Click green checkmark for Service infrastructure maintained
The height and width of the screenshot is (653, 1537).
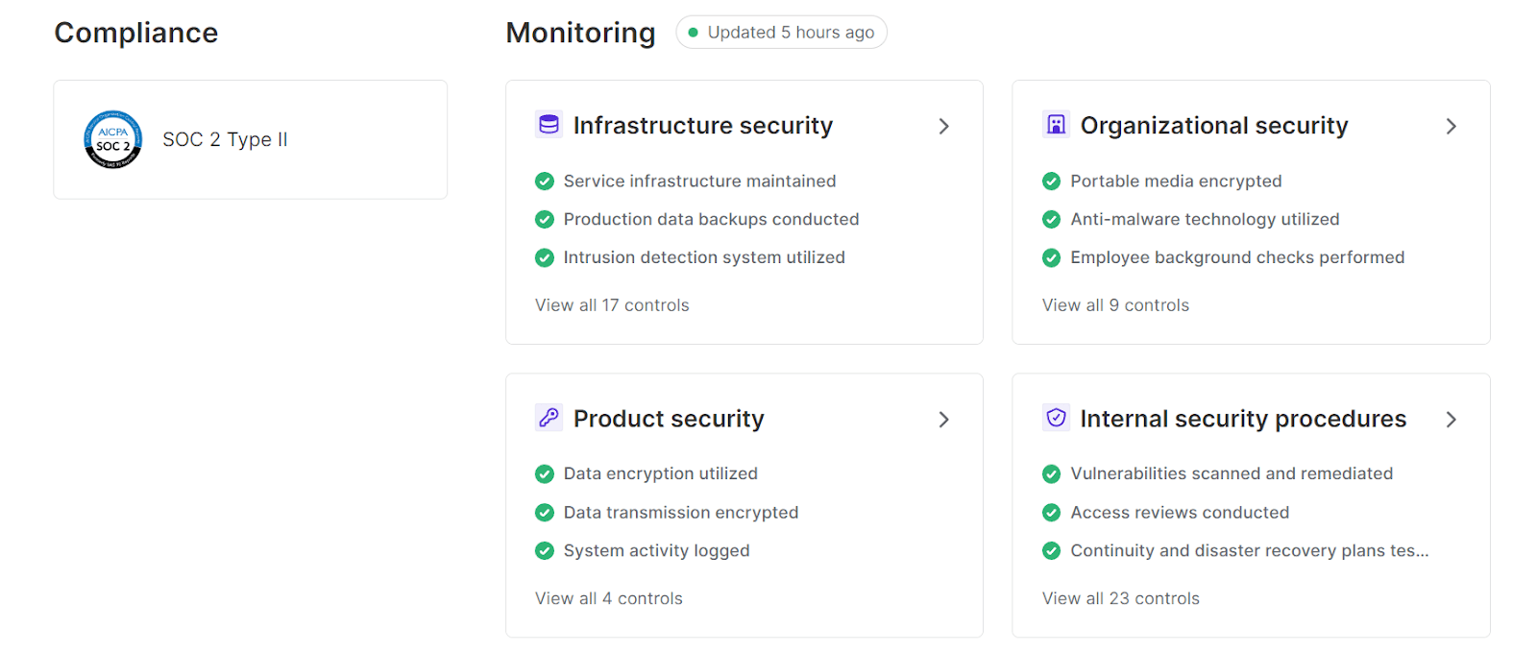point(545,181)
